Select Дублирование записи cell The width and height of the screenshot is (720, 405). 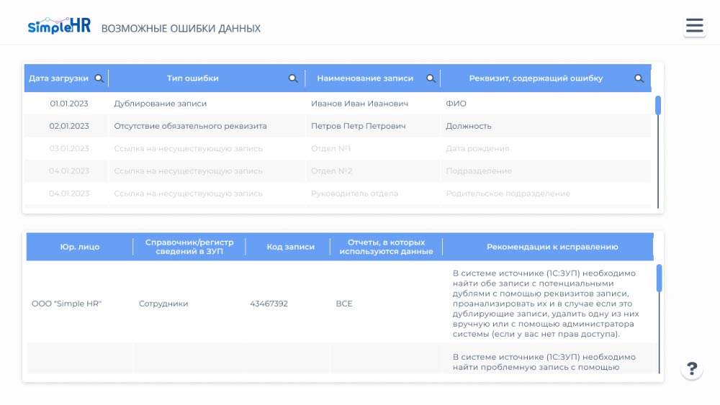161,103
